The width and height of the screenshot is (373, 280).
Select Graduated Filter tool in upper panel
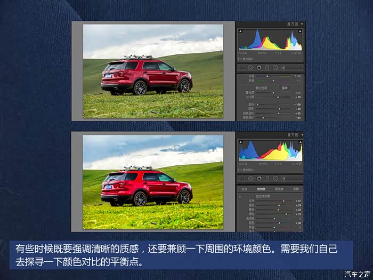pos(267,68)
